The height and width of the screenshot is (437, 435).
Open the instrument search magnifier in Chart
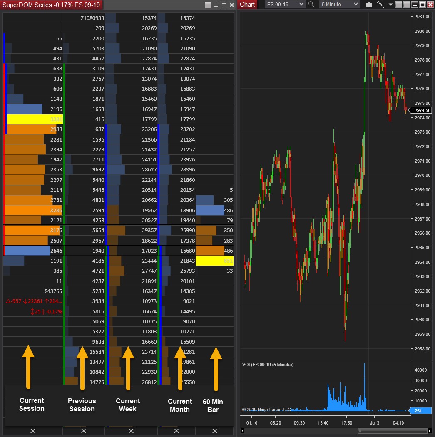pyautogui.click(x=311, y=5)
